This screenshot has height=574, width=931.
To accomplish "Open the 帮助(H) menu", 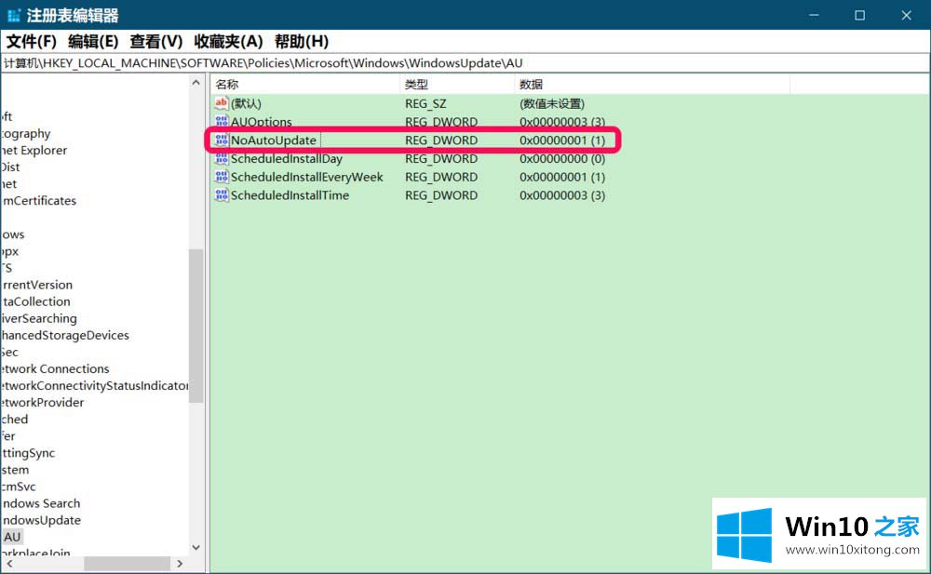I will click(x=301, y=42).
